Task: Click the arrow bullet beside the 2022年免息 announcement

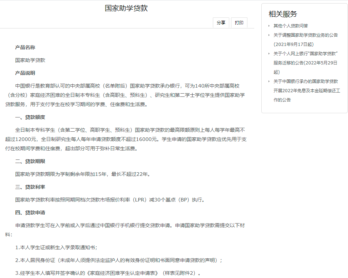Action: click(269, 82)
